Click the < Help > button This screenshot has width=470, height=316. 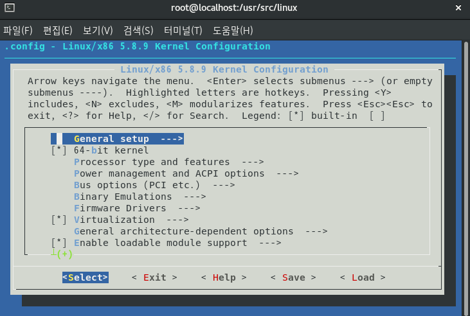(x=224, y=277)
